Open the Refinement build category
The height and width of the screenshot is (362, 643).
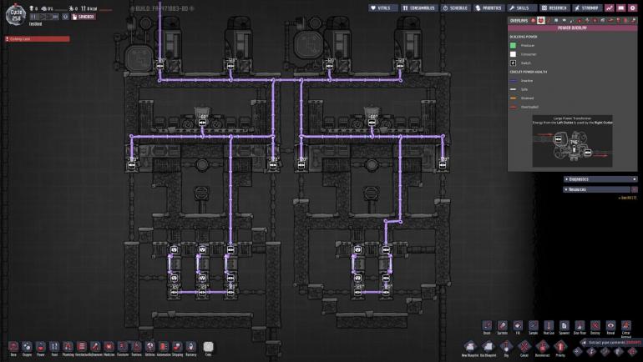point(95,347)
